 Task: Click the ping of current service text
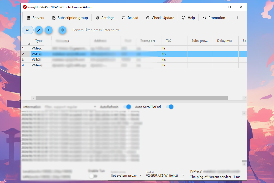(x=215, y=177)
